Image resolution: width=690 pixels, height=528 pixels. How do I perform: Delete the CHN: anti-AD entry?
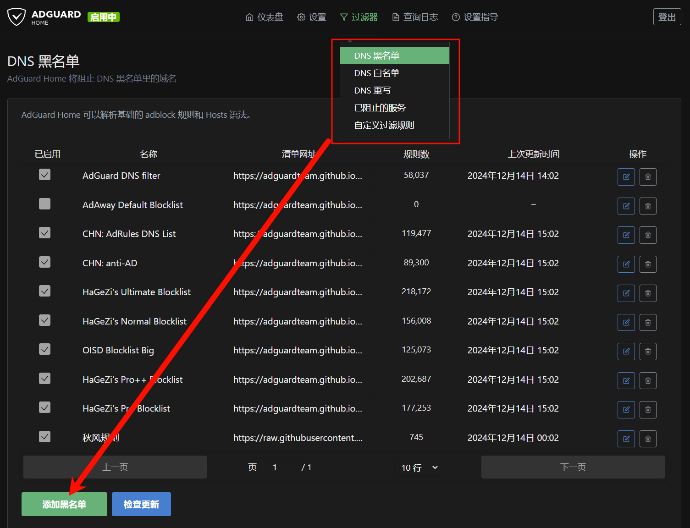point(648,264)
